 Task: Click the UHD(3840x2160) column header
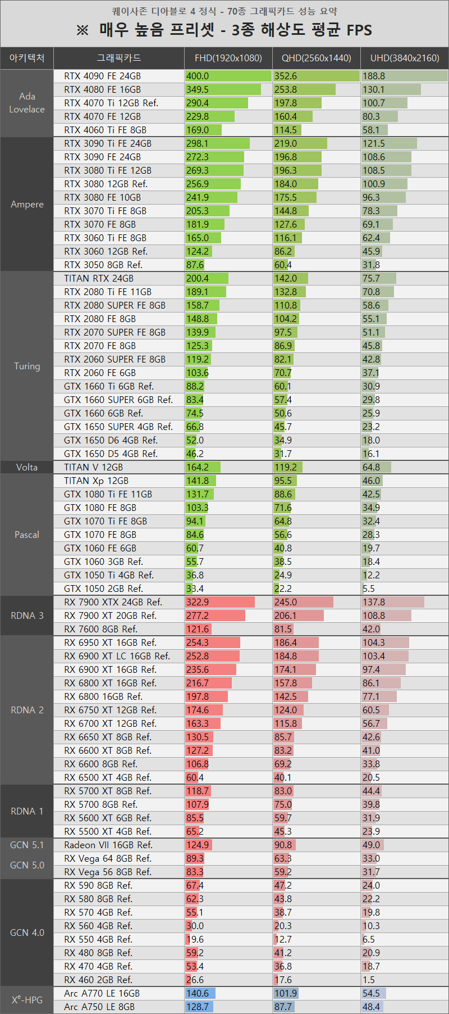(404, 58)
